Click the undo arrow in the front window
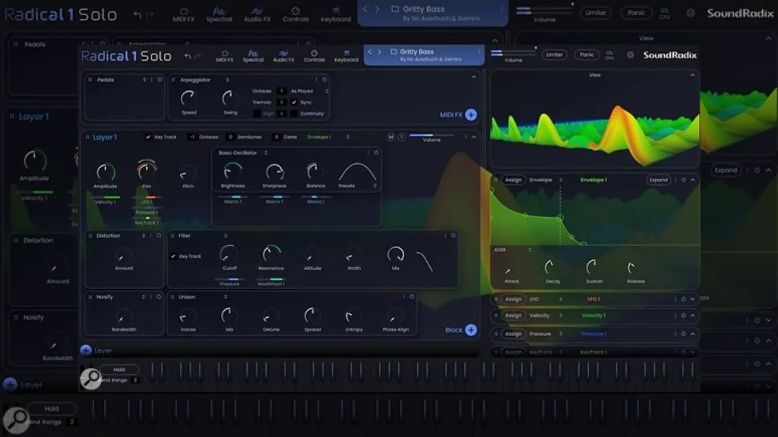Viewport: 778px width, 437px height. coord(188,56)
